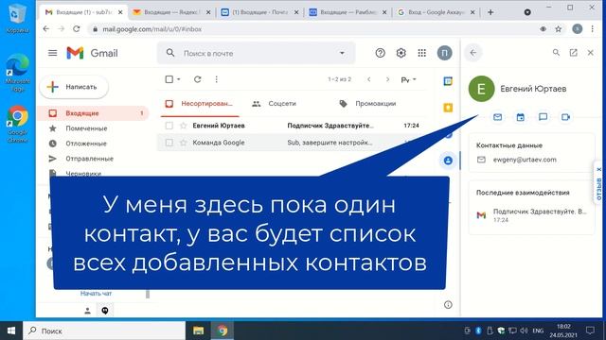Open search options dropdown in search bar
Screen dimensions: 606x340
pyautogui.click(x=342, y=53)
